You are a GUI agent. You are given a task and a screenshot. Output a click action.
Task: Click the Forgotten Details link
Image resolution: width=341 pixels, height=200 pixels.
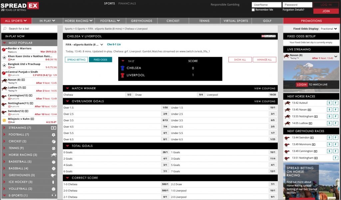point(293,10)
